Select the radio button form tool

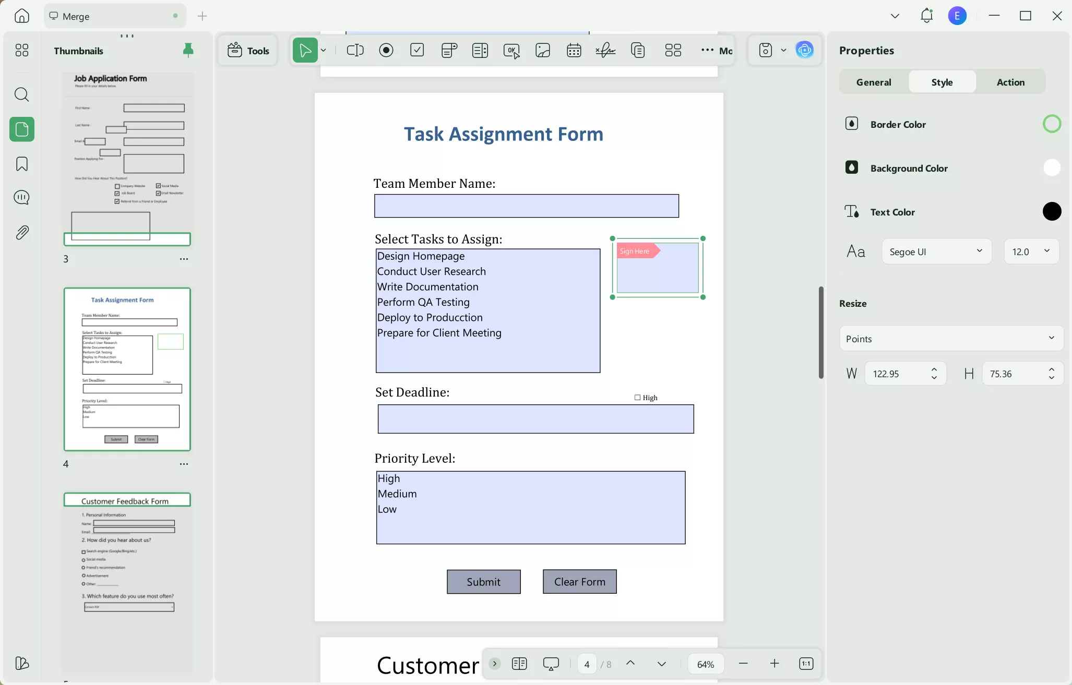tap(386, 50)
